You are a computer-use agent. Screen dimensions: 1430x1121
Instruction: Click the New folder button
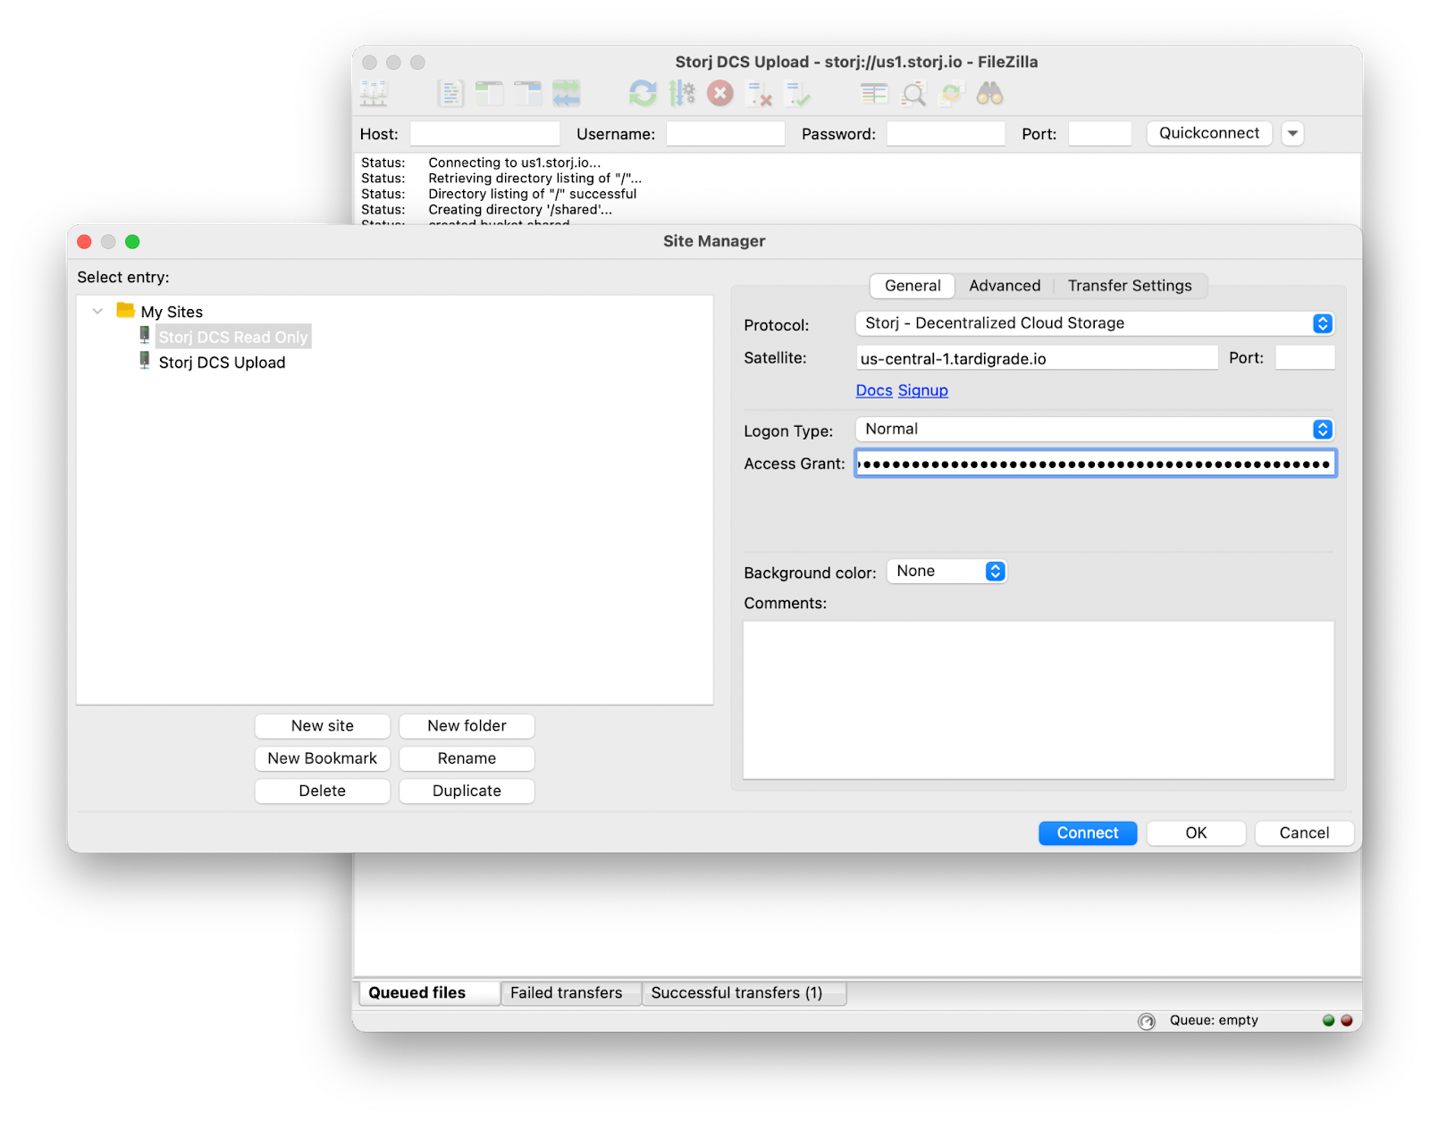(467, 726)
